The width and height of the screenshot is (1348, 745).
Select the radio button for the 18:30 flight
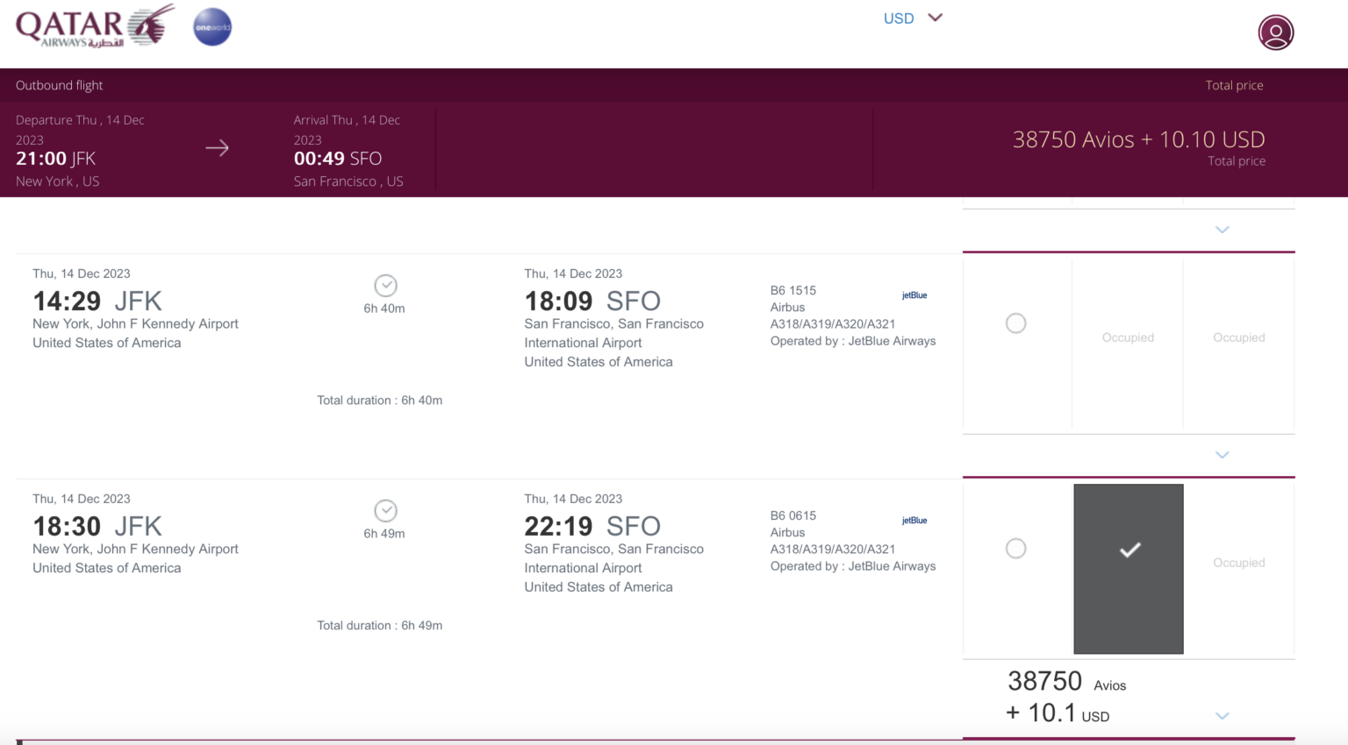(x=1015, y=548)
